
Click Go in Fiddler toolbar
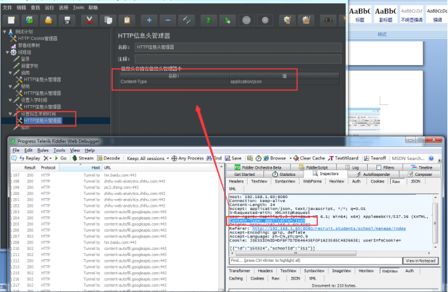point(60,158)
